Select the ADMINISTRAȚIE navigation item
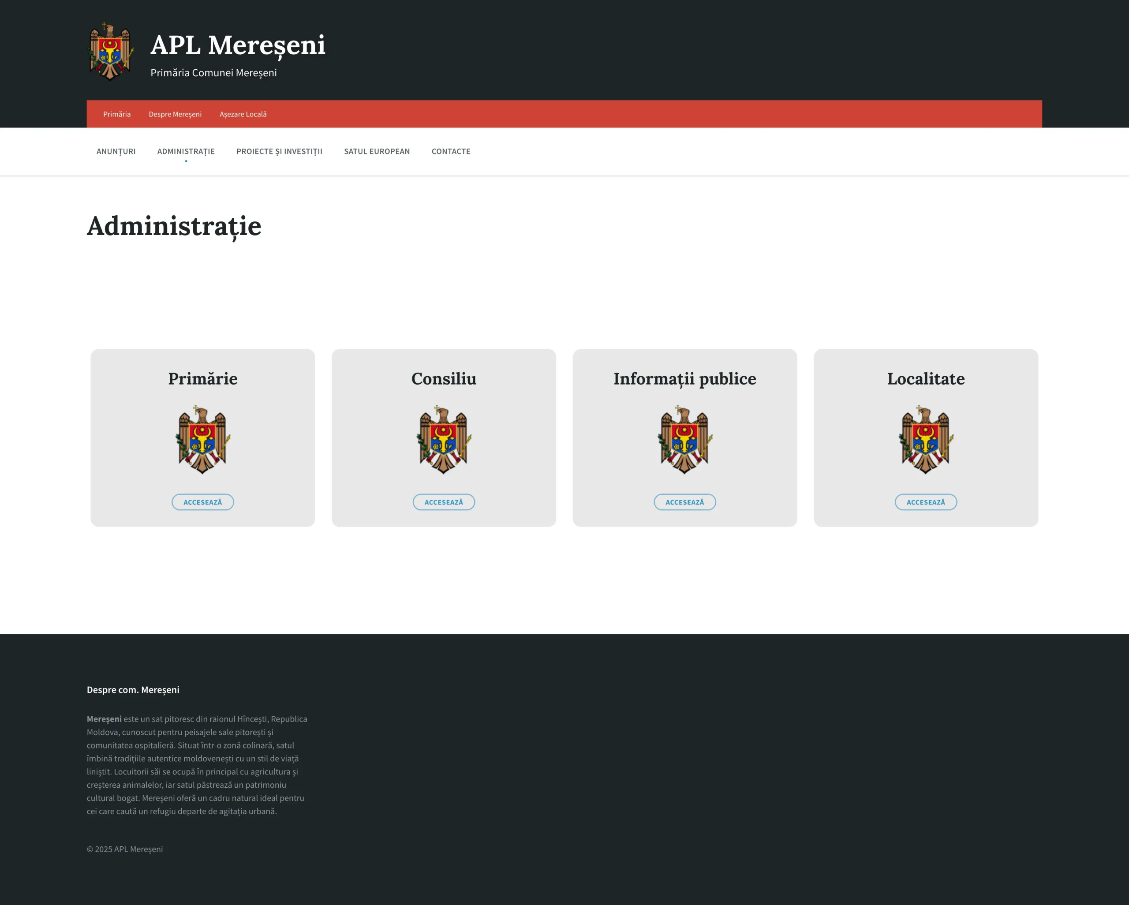Image resolution: width=1129 pixels, height=905 pixels. tap(186, 151)
